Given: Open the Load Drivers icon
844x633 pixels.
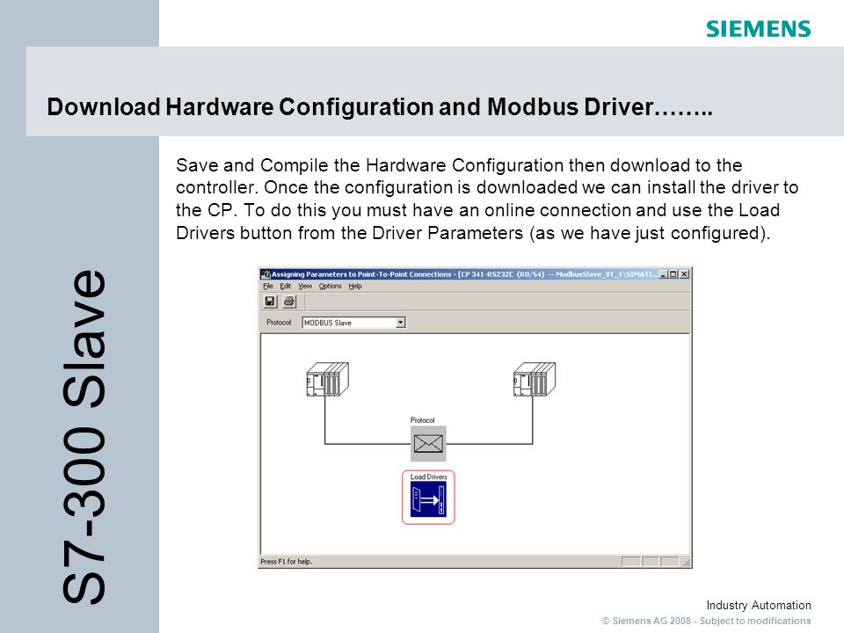Looking at the screenshot, I should click(428, 500).
